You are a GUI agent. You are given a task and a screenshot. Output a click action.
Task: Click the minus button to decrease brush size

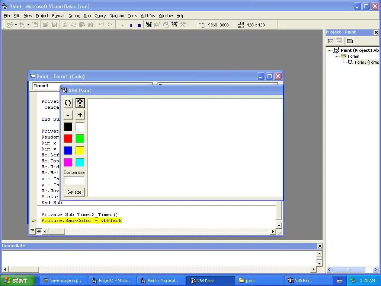pyautogui.click(x=68, y=115)
